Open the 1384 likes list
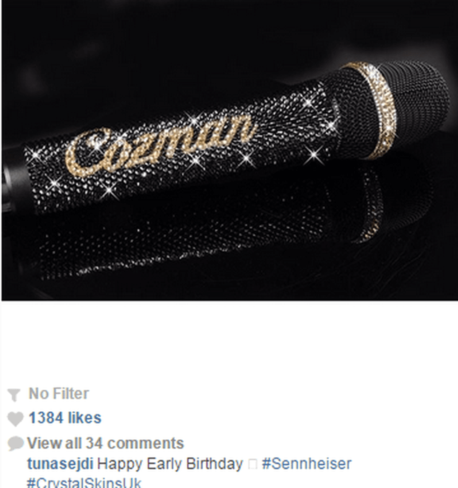This screenshot has height=488, width=458. pos(65,418)
